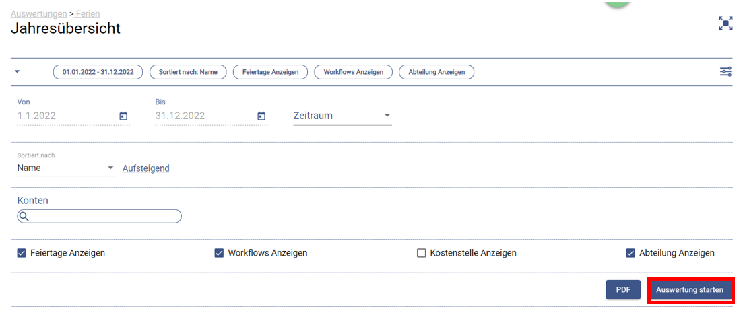Click the date range 01.01.2022 - 31.12.2022 chip
The height and width of the screenshot is (321, 745).
[98, 72]
